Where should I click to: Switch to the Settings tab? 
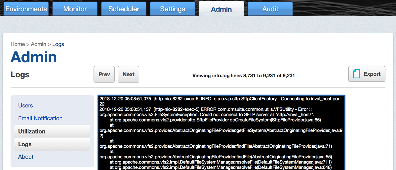172,9
